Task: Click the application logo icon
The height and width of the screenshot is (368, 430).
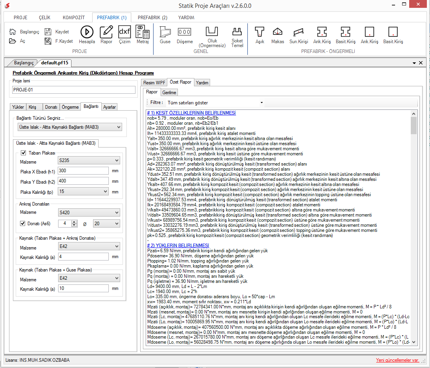Action: pyautogui.click(x=7, y=5)
